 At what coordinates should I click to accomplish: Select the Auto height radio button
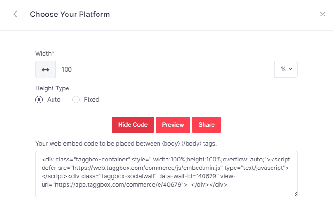pos(39,99)
